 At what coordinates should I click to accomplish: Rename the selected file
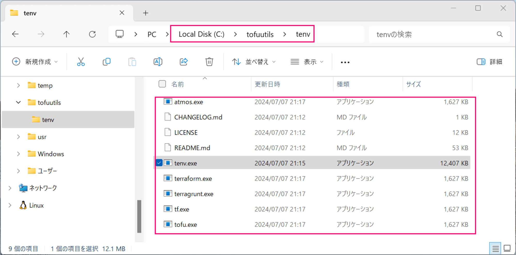pos(158,62)
